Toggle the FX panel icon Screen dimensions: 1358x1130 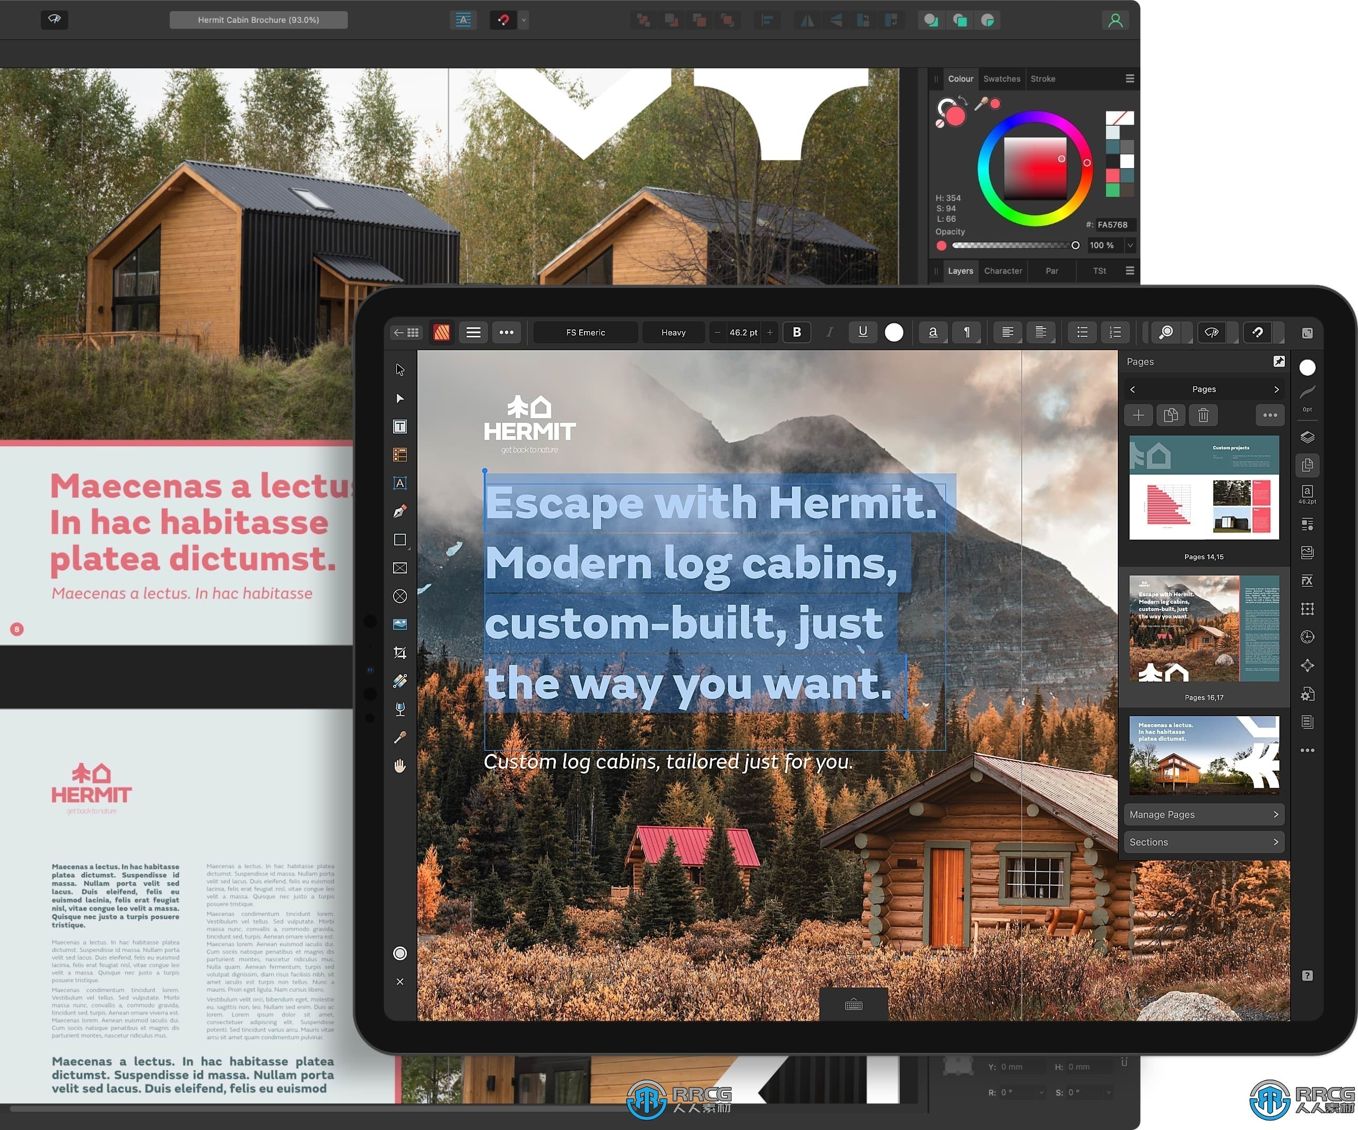[x=1307, y=580]
